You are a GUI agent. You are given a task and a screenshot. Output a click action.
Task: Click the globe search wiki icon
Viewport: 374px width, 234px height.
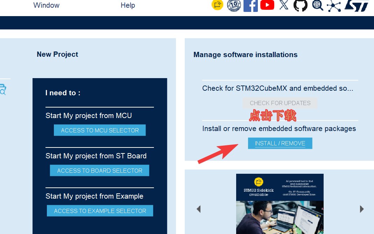317,6
